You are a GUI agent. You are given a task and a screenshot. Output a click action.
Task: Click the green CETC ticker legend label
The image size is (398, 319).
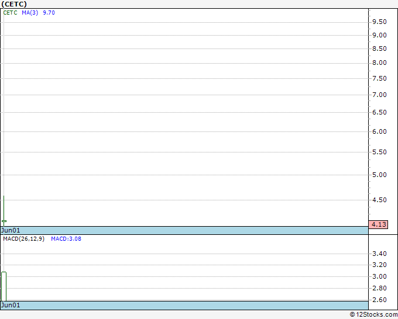pos(10,13)
